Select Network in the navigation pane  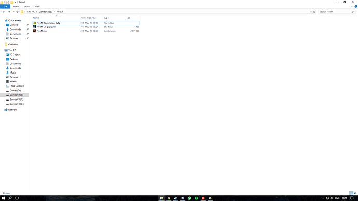tap(12, 110)
